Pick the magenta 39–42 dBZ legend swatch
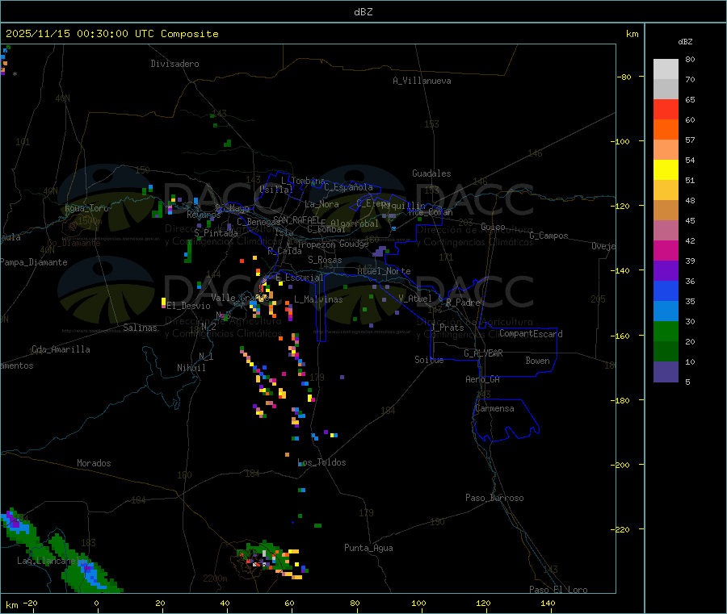 666,250
